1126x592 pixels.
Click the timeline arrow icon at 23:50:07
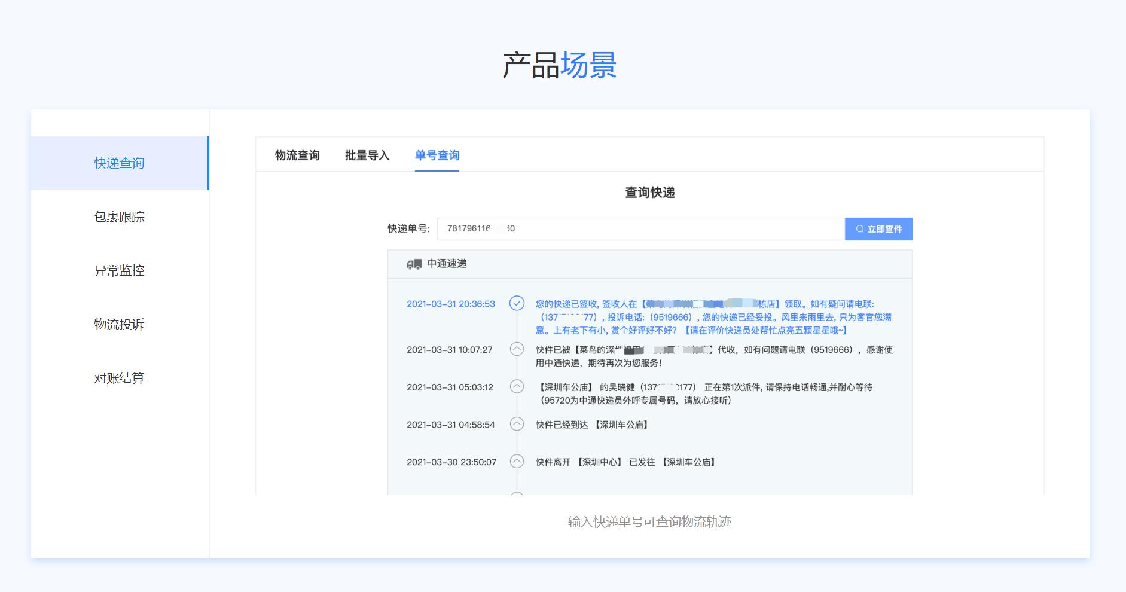pos(517,462)
